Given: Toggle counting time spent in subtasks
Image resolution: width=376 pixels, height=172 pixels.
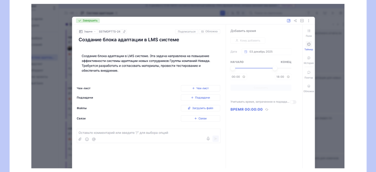Looking at the screenshot, I should [293, 102].
